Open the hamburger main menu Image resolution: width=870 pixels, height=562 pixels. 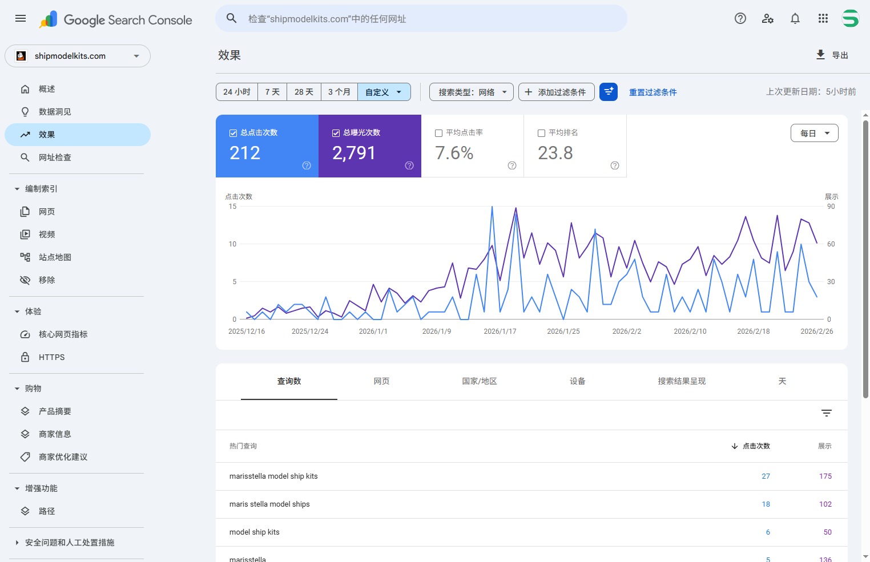(x=21, y=18)
